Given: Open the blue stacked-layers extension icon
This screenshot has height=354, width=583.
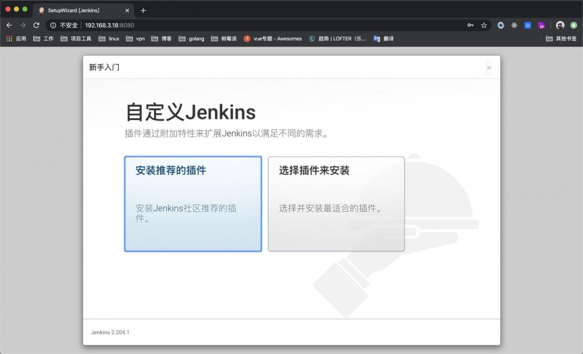Looking at the screenshot, I should [527, 25].
